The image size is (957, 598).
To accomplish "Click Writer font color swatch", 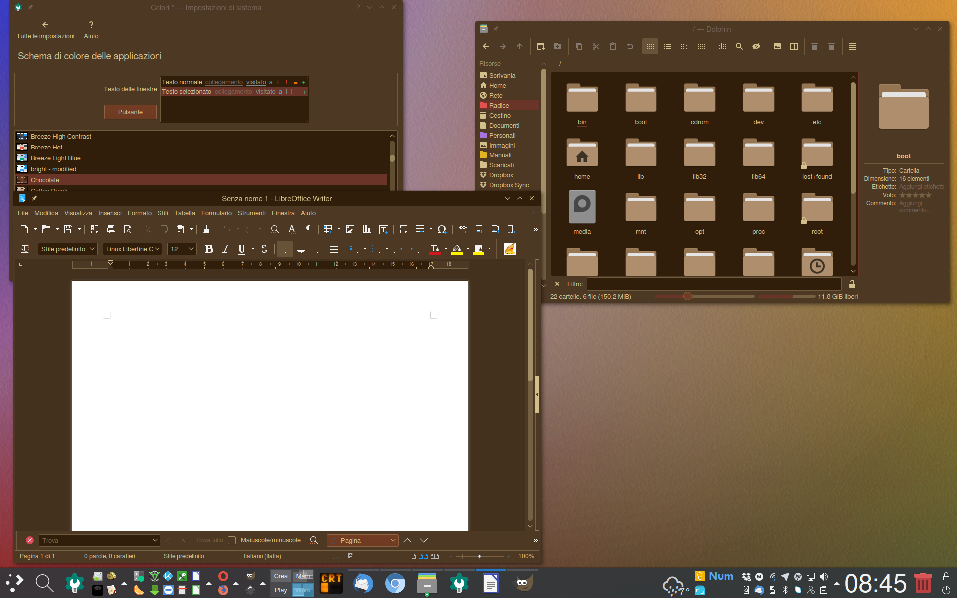I will pos(435,249).
